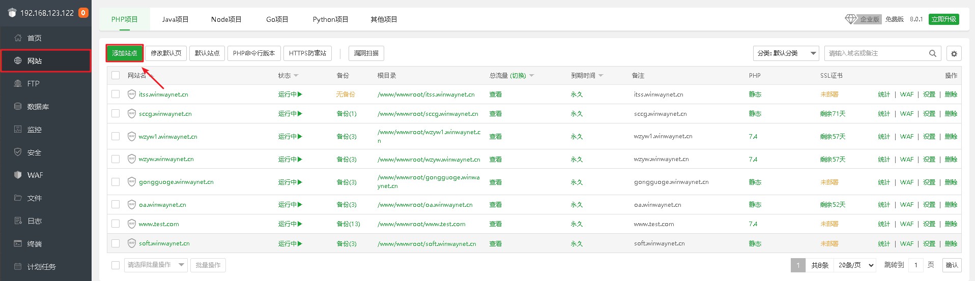Check the box for gongguoge.winwaynet.cn

pyautogui.click(x=116, y=181)
